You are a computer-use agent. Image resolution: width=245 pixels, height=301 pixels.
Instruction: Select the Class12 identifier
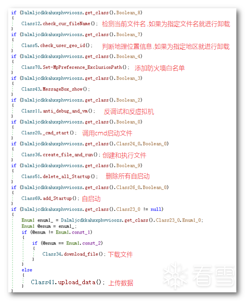31,24
